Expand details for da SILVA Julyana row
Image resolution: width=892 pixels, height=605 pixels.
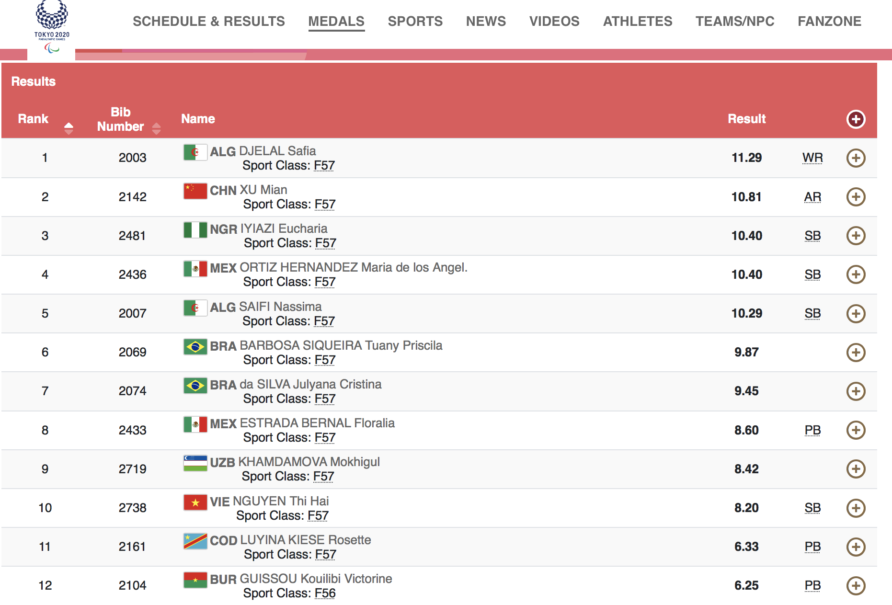856,391
